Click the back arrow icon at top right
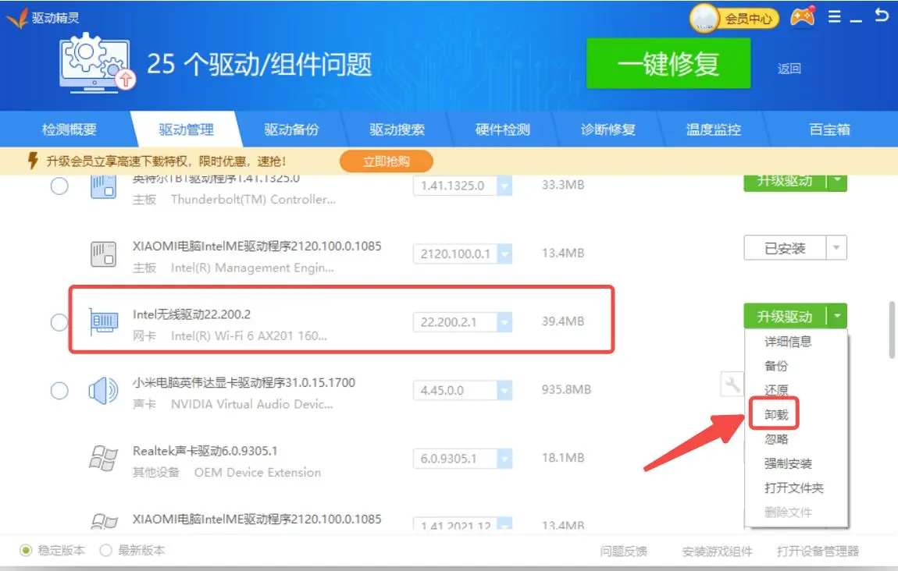The height and width of the screenshot is (571, 898). (x=882, y=16)
